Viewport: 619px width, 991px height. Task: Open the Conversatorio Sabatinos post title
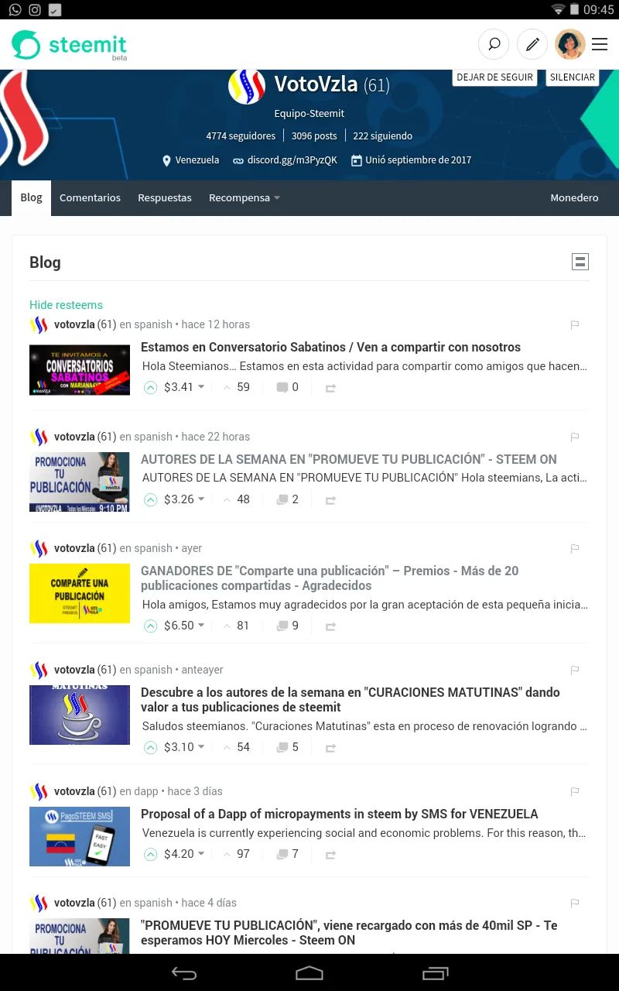pos(330,347)
